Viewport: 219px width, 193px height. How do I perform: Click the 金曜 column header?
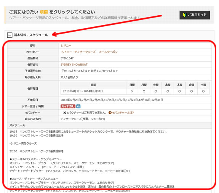[x=191, y=85]
